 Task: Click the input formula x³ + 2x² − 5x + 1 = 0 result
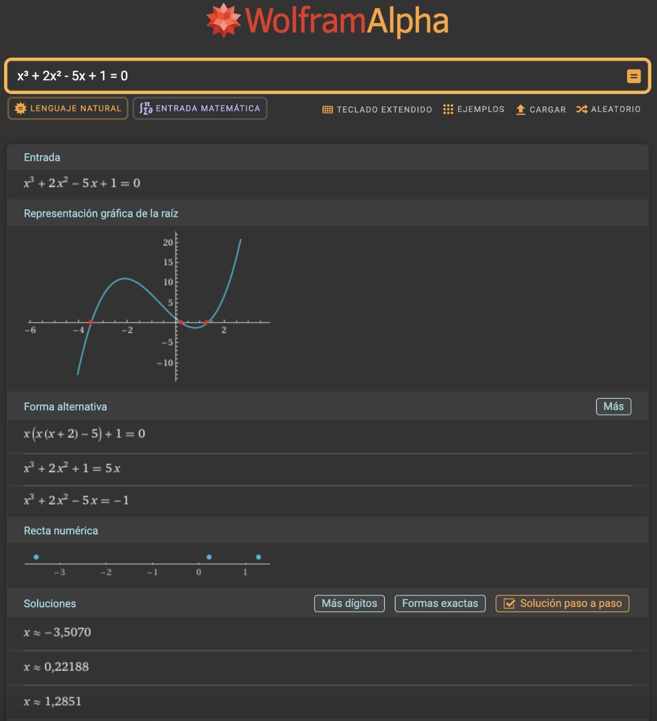(x=82, y=183)
